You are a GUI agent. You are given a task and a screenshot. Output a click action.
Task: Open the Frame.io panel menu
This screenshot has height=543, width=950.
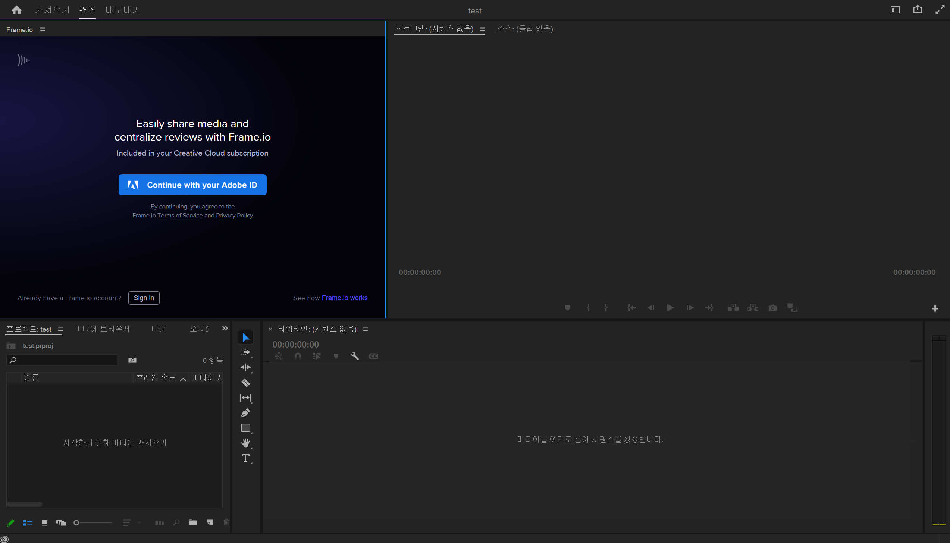43,29
